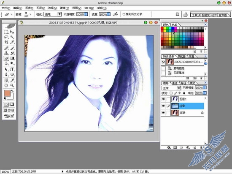Image resolution: width=232 pixels, height=174 pixels.
Task: Open the brush preset picker arrow
Action: click(30, 14)
